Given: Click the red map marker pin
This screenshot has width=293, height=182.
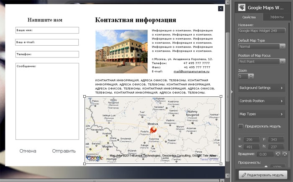Looking at the screenshot, I should [153, 130].
